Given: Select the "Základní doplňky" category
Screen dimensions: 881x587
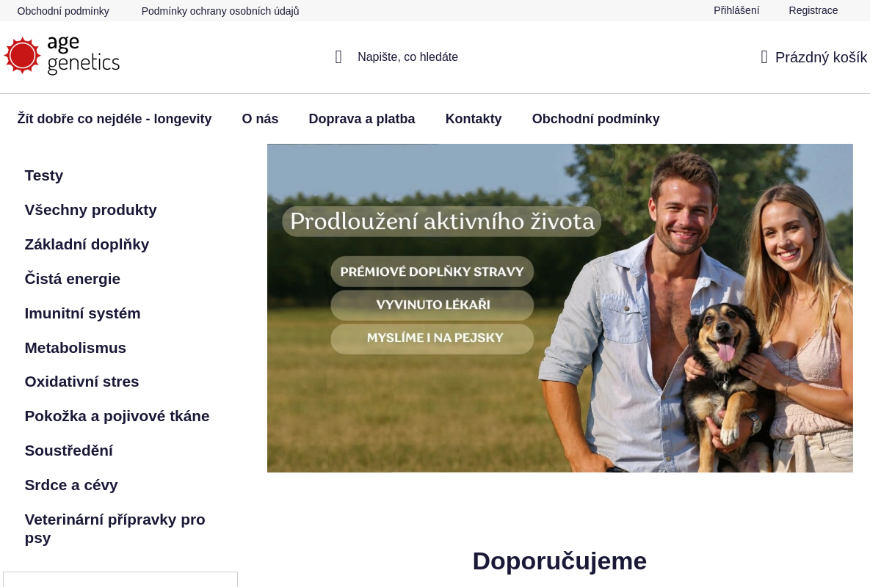Looking at the screenshot, I should click(x=87, y=244).
